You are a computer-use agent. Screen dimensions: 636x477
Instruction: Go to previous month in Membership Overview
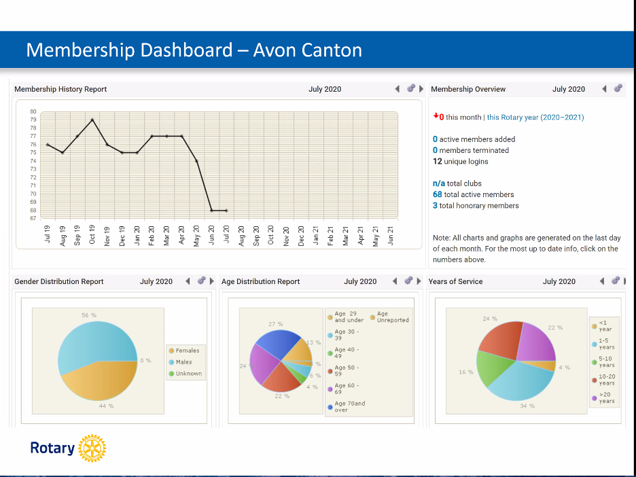(x=605, y=89)
